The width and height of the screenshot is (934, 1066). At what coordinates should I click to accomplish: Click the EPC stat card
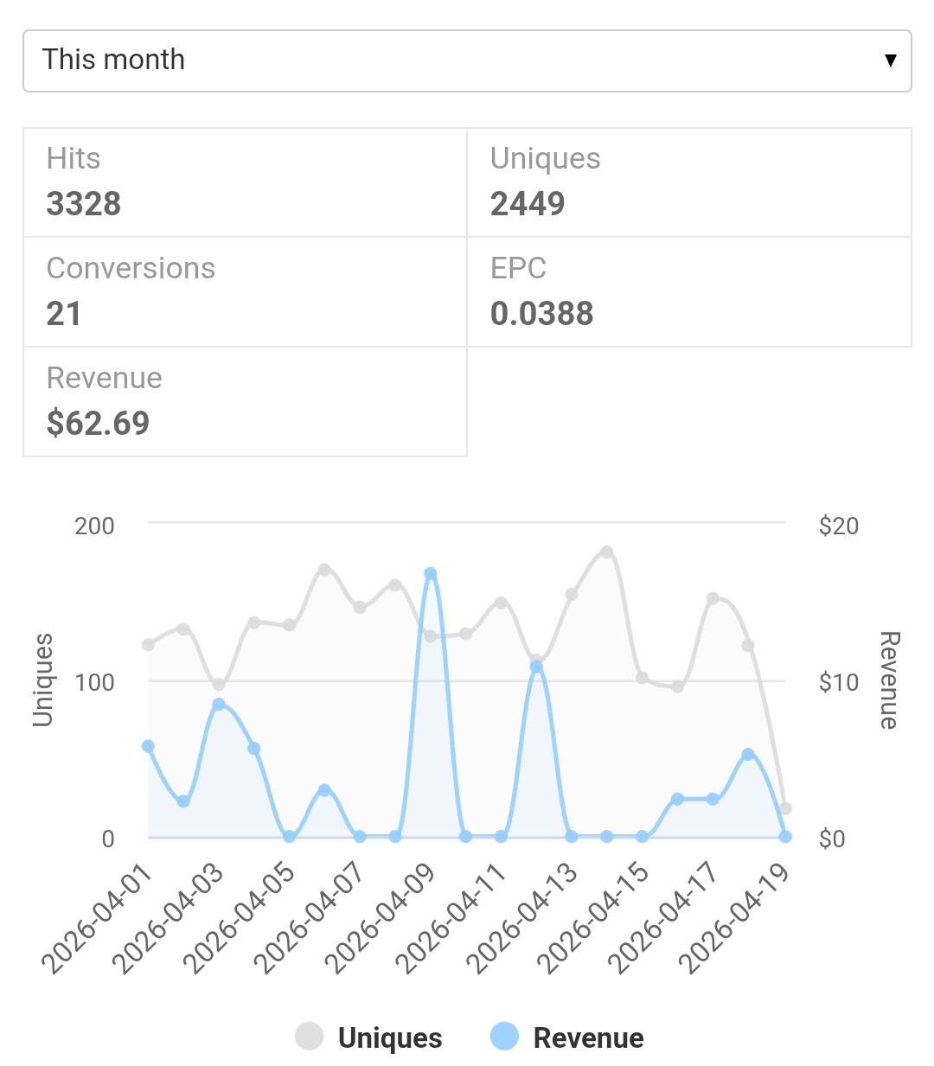(688, 292)
